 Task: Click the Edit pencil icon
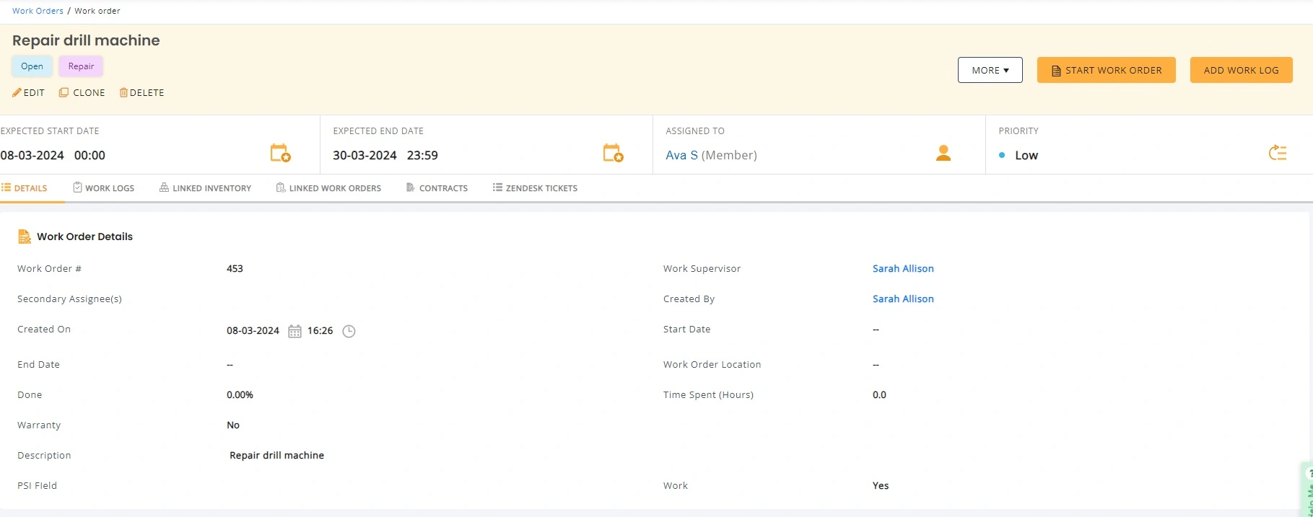click(17, 92)
